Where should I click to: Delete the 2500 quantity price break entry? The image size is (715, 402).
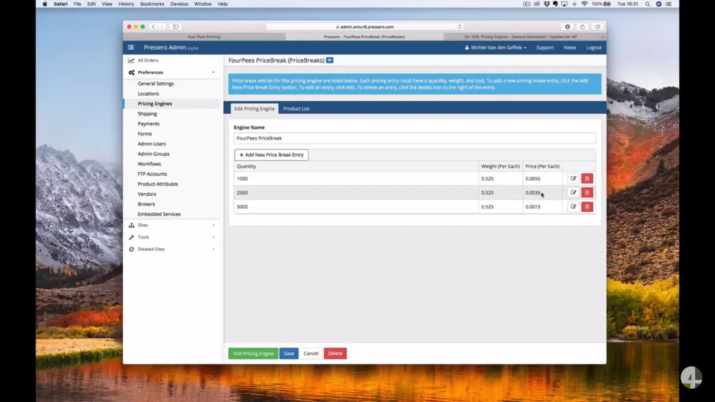587,192
